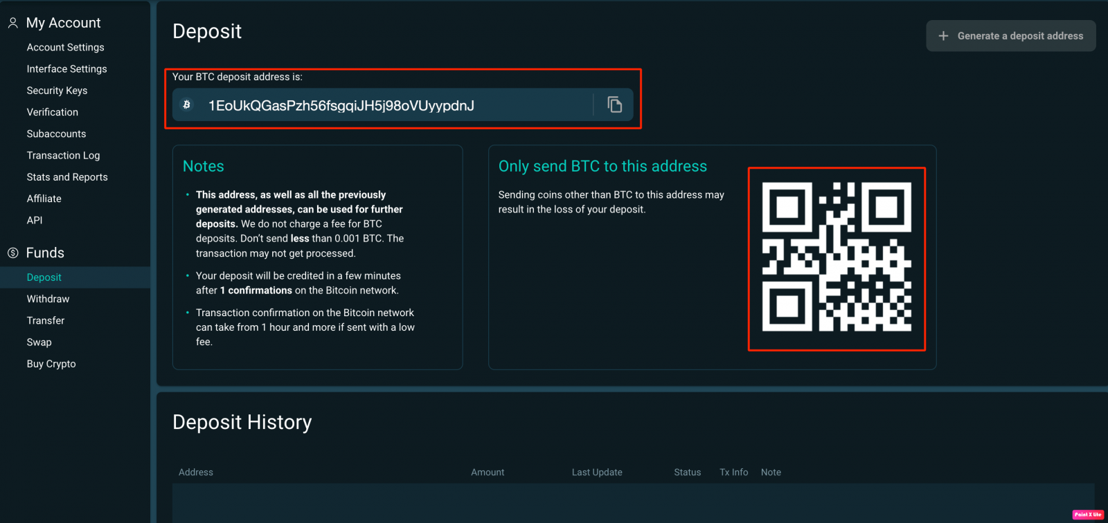
Task: Click the Funds heading
Action: click(45, 253)
